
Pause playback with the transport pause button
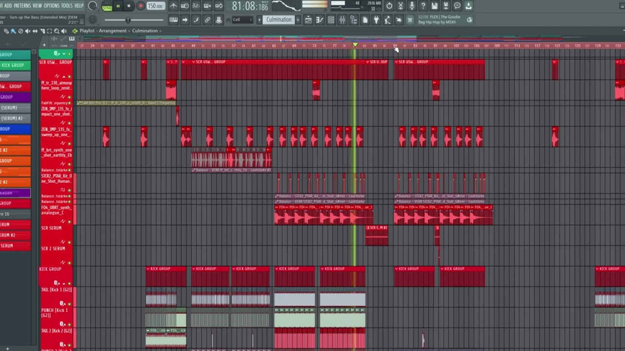tap(118, 6)
